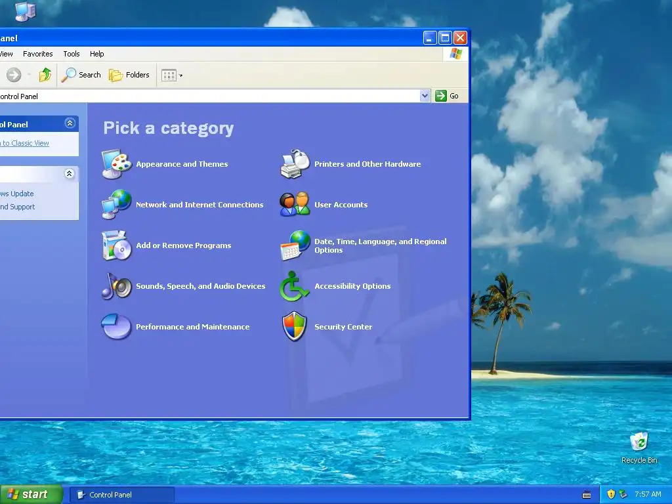
Task: Switch to Classic View link
Action: (x=25, y=143)
